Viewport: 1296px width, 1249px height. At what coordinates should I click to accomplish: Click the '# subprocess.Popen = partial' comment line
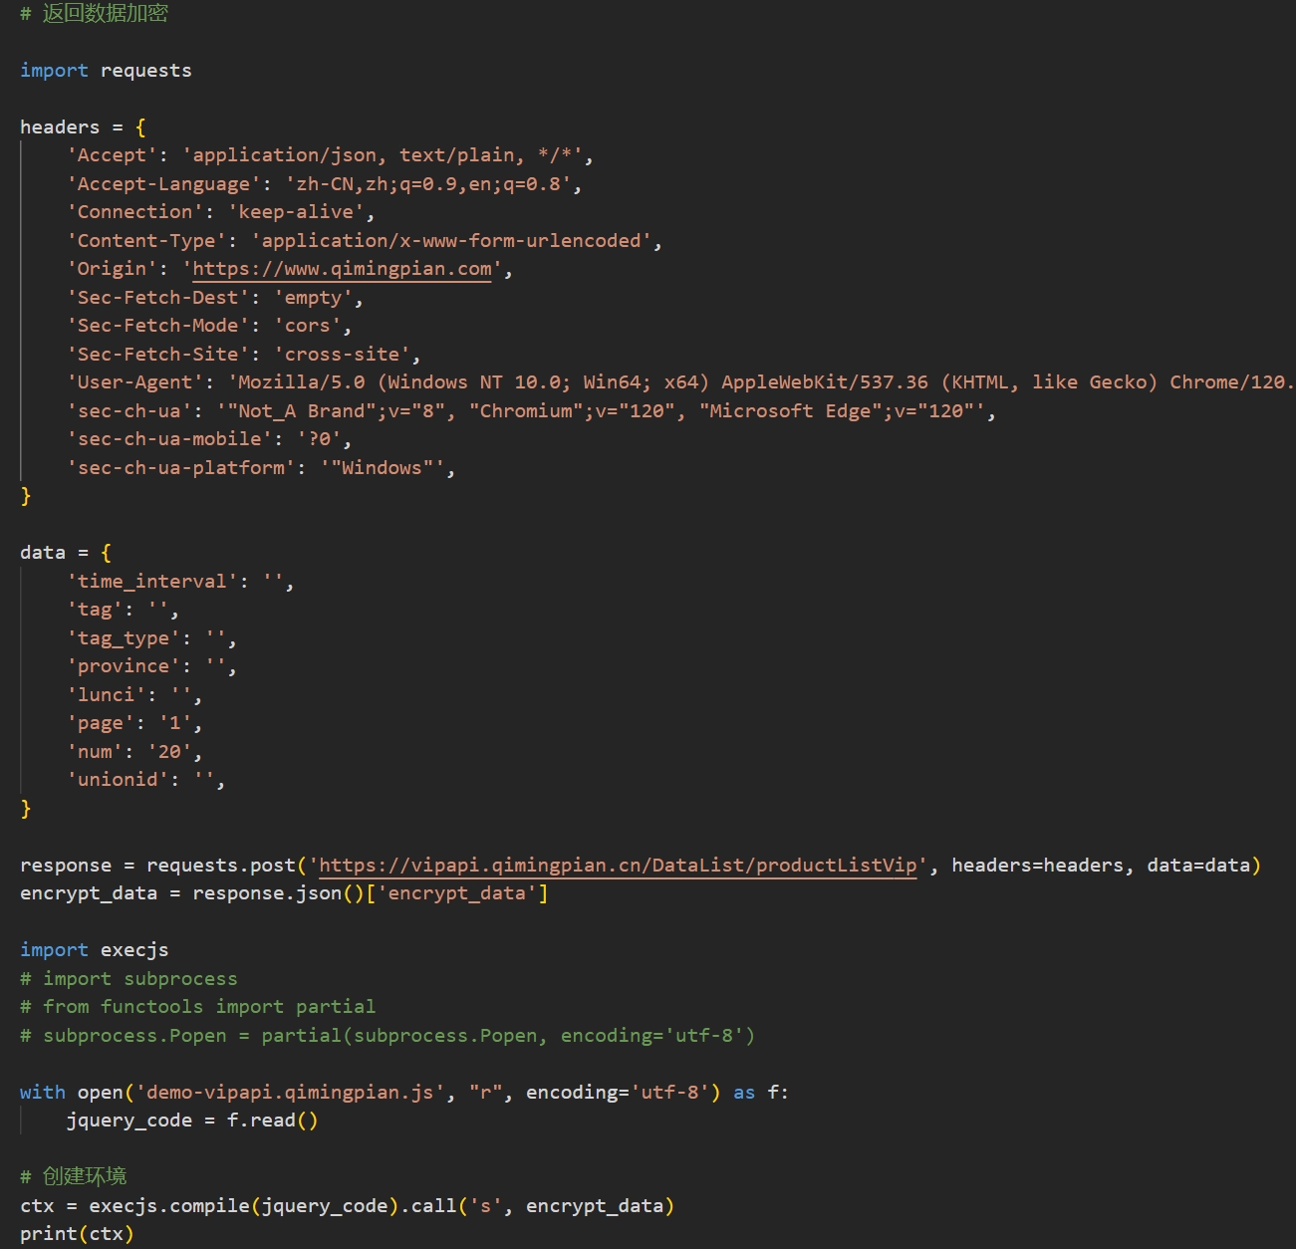[388, 1036]
